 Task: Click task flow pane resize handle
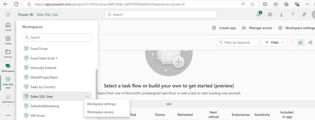click(x=169, y=104)
